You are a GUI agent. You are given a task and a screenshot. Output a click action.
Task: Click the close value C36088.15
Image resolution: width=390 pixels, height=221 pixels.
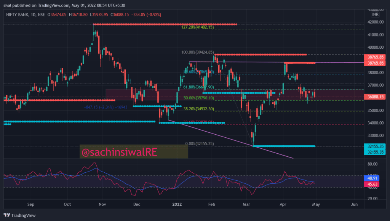[120, 15]
